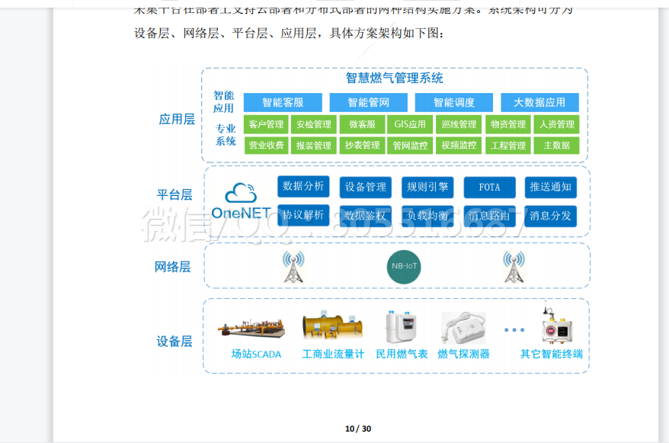Select the FOTA platform box
Image resolution: width=669 pixels, height=443 pixels.
click(489, 188)
